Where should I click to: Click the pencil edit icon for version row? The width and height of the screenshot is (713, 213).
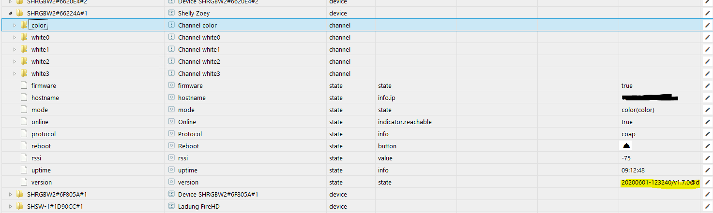[707, 182]
